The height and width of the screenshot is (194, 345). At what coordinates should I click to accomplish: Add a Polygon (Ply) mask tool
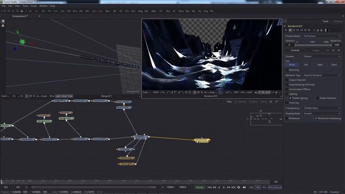coord(199,11)
